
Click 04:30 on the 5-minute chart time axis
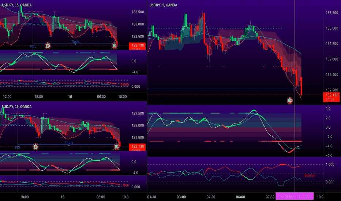pos(211,197)
